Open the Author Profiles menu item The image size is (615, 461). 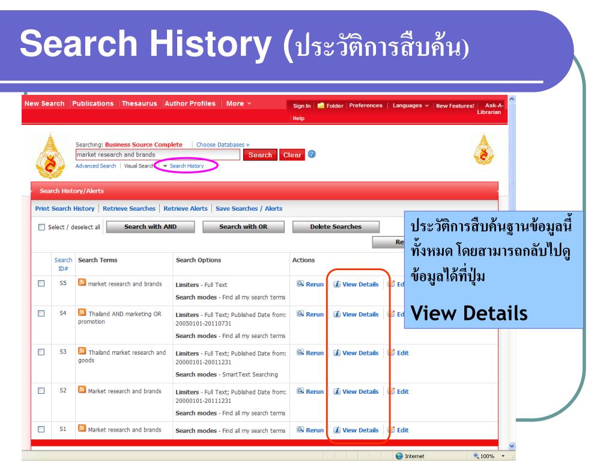(x=190, y=103)
